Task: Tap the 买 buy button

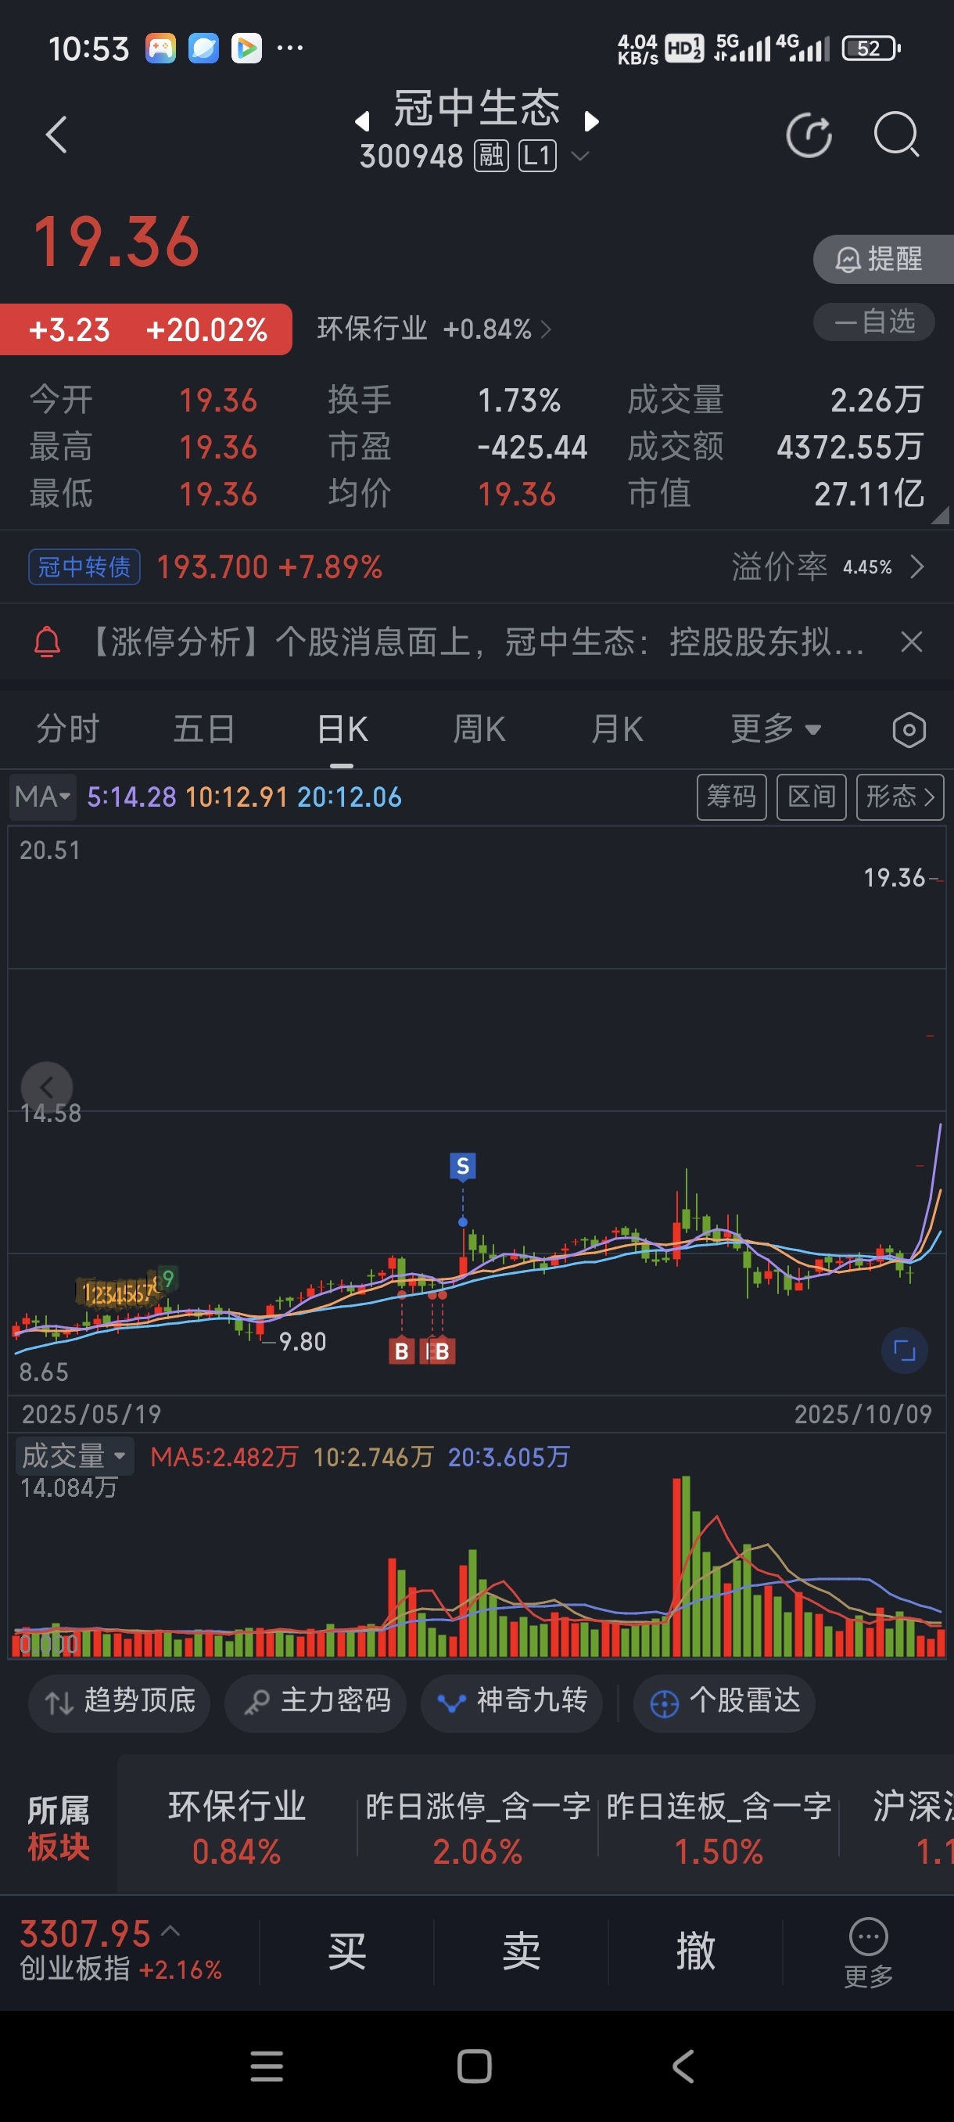Action: (x=346, y=1951)
